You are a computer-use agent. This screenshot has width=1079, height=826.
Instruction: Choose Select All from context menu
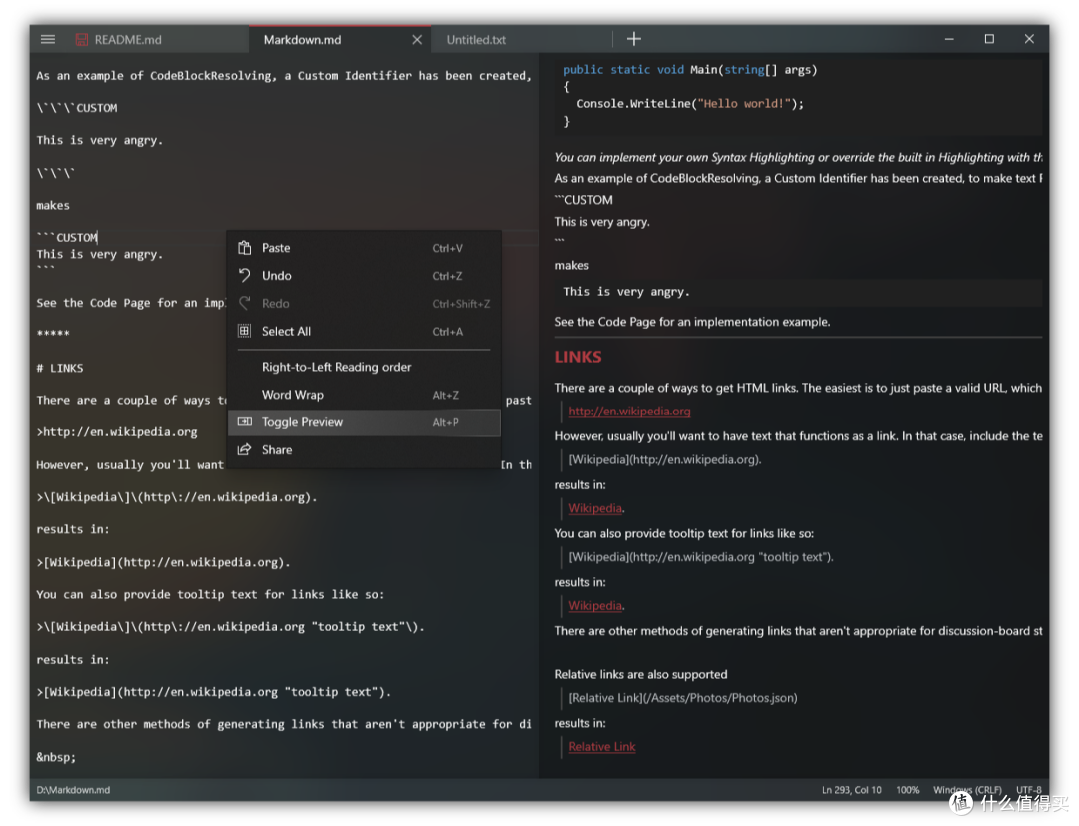[364, 331]
